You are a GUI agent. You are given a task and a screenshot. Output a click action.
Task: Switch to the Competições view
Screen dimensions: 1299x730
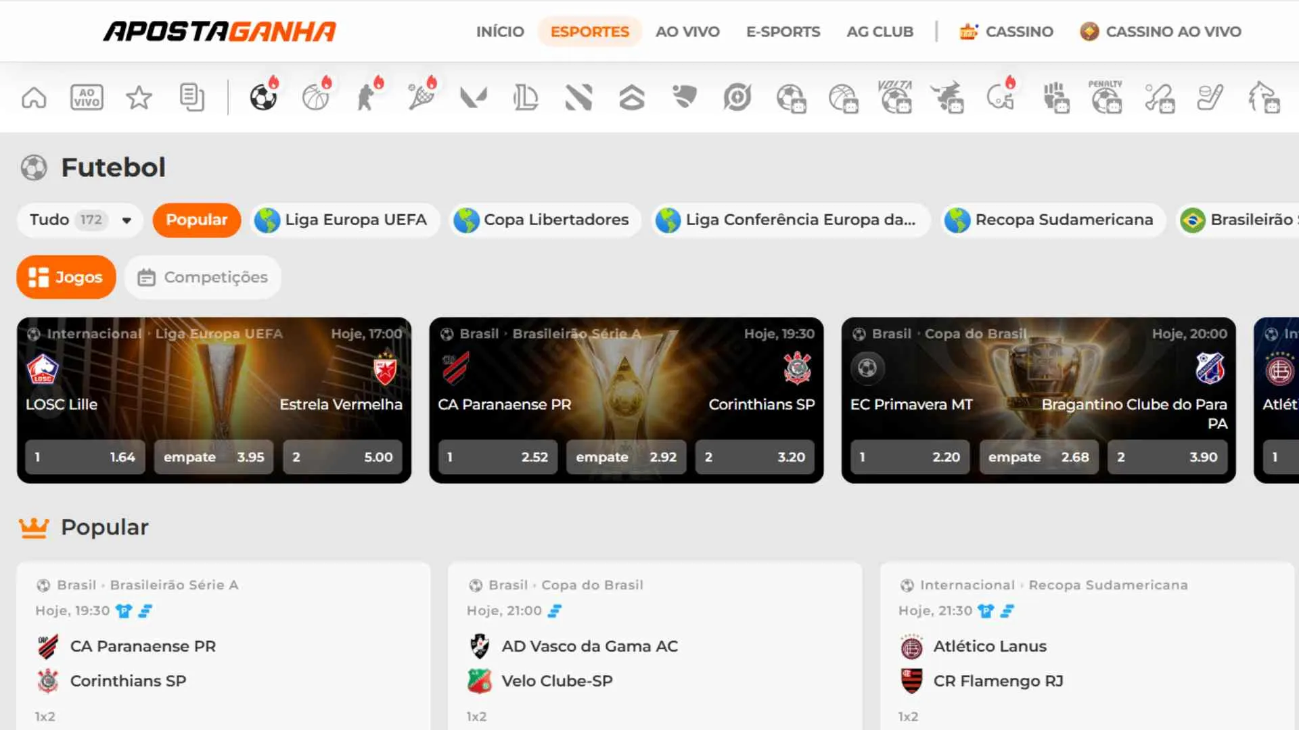[x=202, y=277]
